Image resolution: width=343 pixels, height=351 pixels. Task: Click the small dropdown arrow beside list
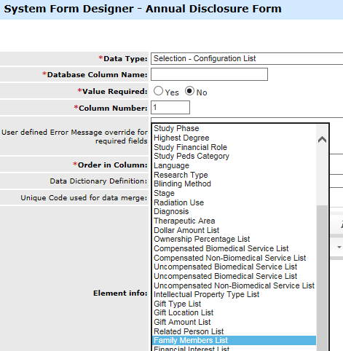pos(339,248)
